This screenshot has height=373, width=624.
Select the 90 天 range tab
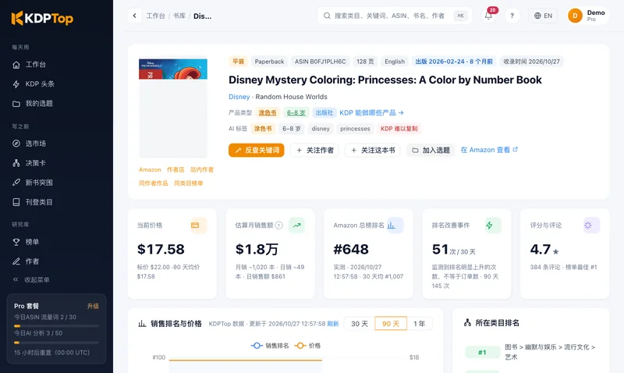click(391, 324)
